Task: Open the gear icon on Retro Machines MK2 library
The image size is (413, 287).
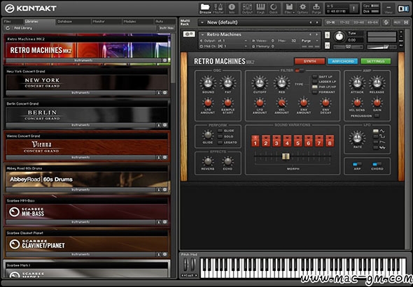Action: pos(165,60)
